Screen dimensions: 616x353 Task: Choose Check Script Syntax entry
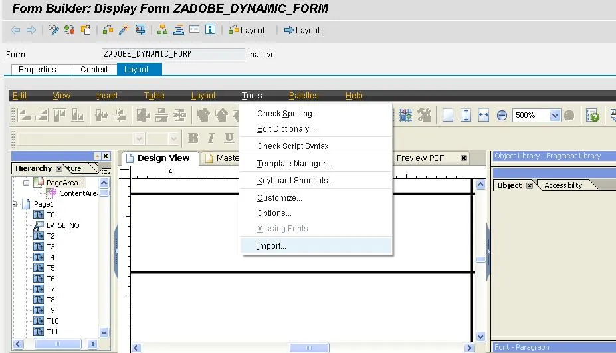(x=316, y=146)
